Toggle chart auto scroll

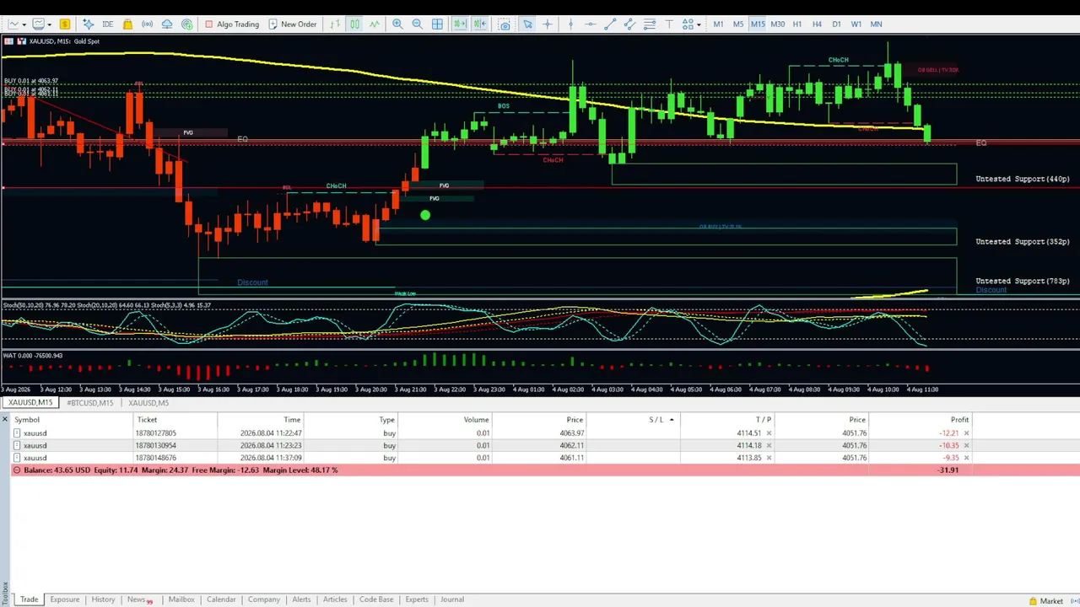[x=460, y=24]
